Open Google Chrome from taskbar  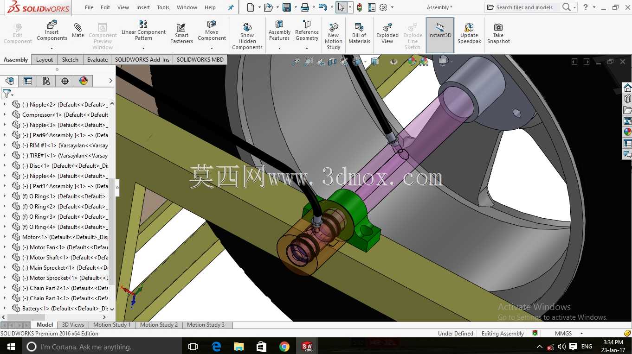click(x=284, y=347)
